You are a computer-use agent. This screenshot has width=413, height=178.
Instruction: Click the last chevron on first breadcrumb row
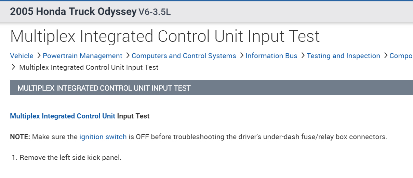(x=386, y=55)
